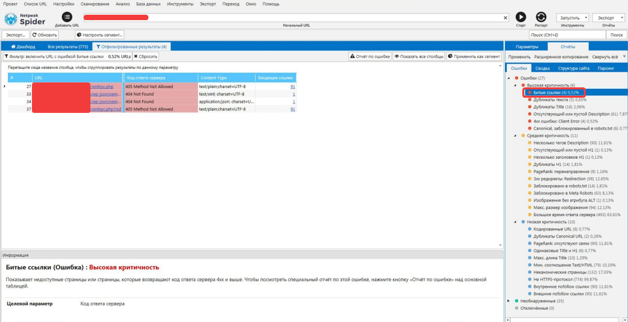
Task: Sort by Content-Type column header
Action: (x=226, y=78)
